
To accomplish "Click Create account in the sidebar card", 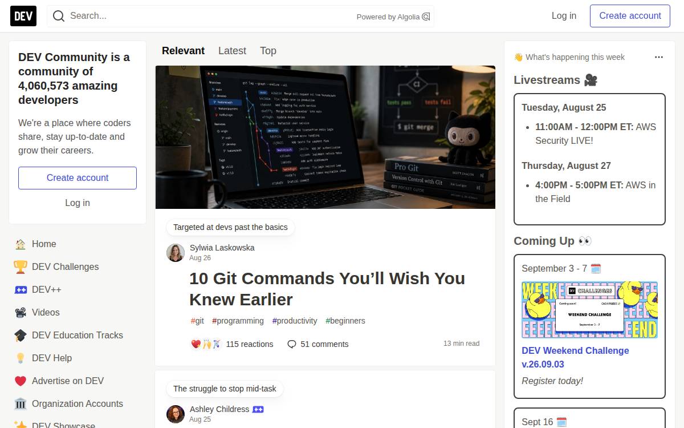I will coord(78,178).
